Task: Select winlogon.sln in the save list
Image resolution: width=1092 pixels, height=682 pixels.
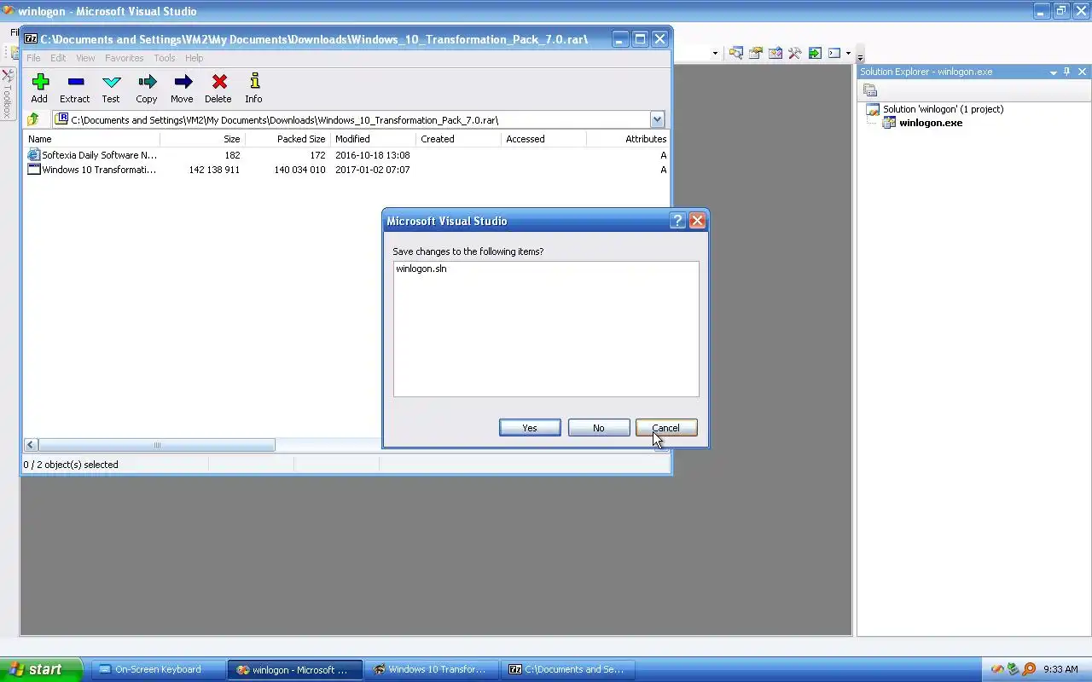Action: [421, 269]
